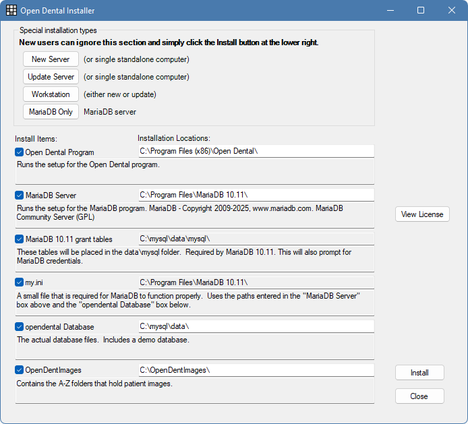Screen dimensions: 468x424
Task: Minimize the Open Dental Installer window
Action: click(390, 10)
